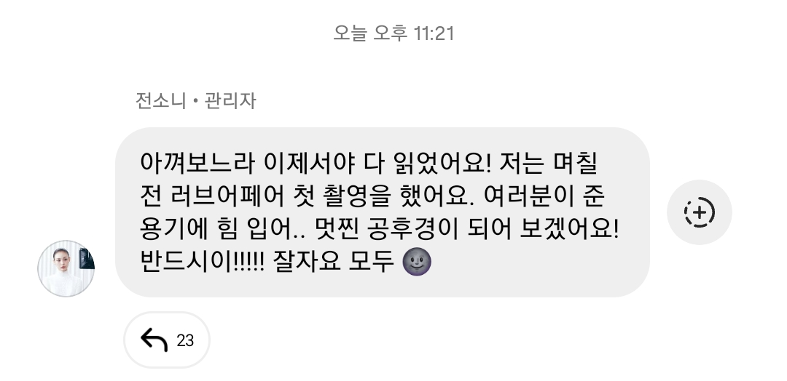
Task: Click the phrase 여러분이 준
Action: [x=544, y=196]
